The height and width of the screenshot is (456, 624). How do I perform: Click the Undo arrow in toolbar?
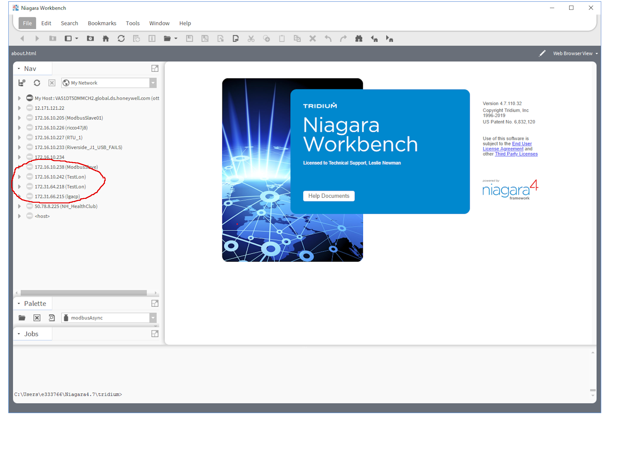pos(328,39)
